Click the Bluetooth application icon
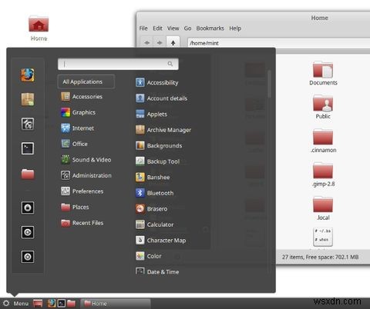370x309 pixels. pyautogui.click(x=140, y=193)
